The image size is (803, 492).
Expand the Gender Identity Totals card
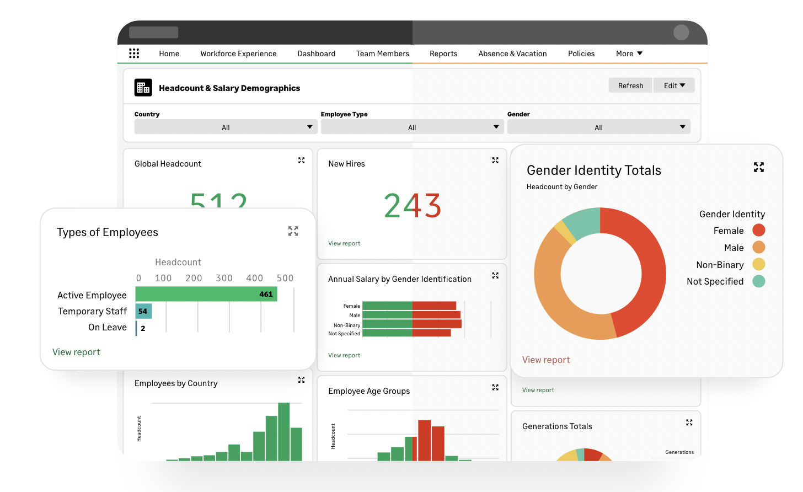click(x=759, y=167)
